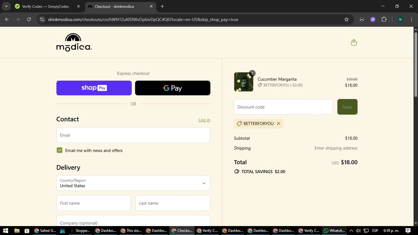Screen dimensions: 418x235
Task: Switch to the WhatsApp taskbar window
Action: [334, 231]
